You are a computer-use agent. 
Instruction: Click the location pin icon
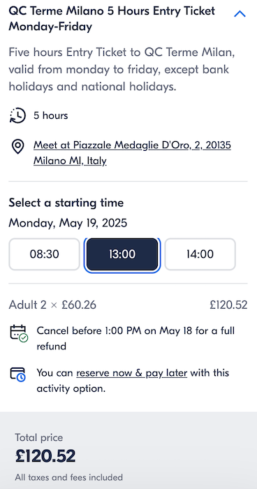(17, 147)
